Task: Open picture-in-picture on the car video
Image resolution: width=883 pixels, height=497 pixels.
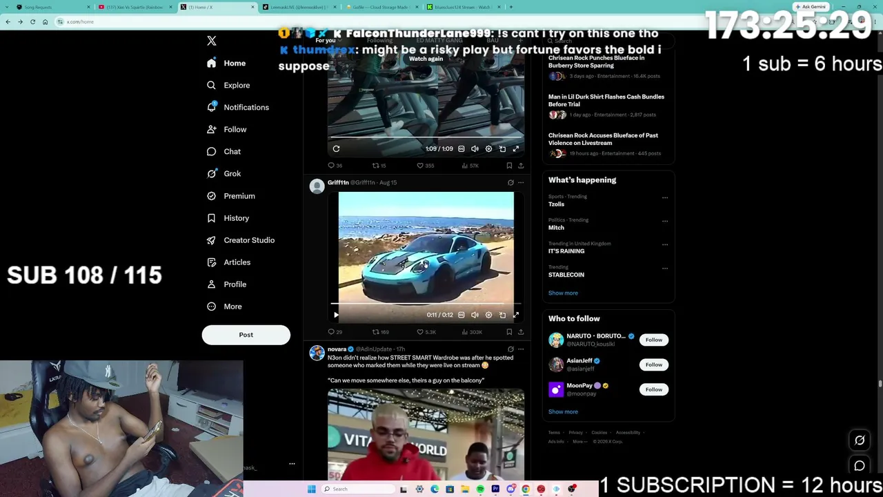Action: (x=502, y=315)
